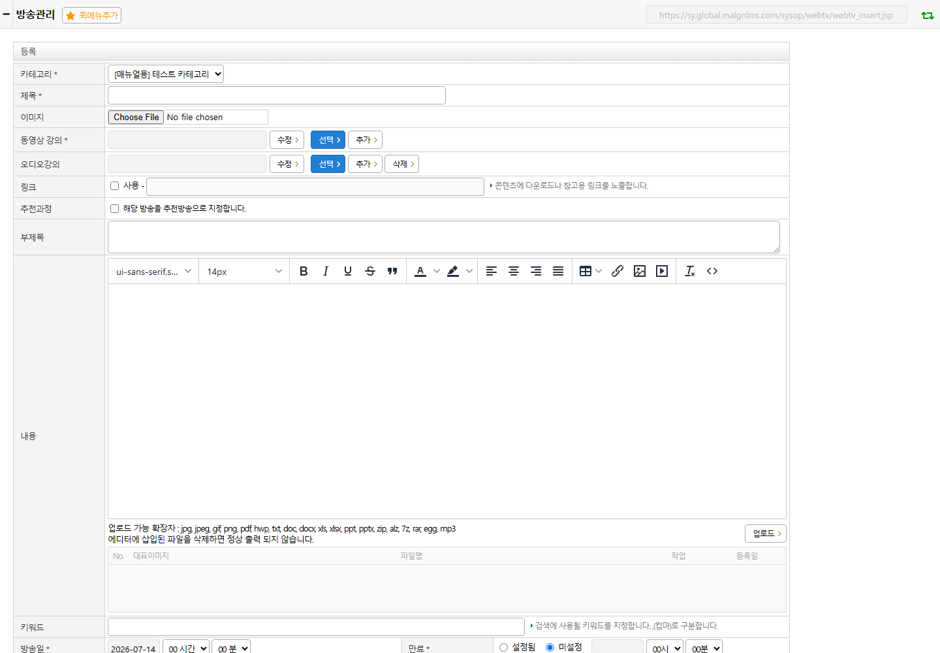This screenshot has width=940, height=653.
Task: Click 선택 in 오디오강의 row
Action: coord(328,164)
